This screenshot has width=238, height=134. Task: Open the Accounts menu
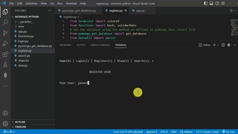click(5, 113)
